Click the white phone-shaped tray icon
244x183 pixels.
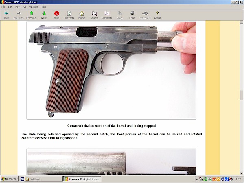click(x=201, y=179)
